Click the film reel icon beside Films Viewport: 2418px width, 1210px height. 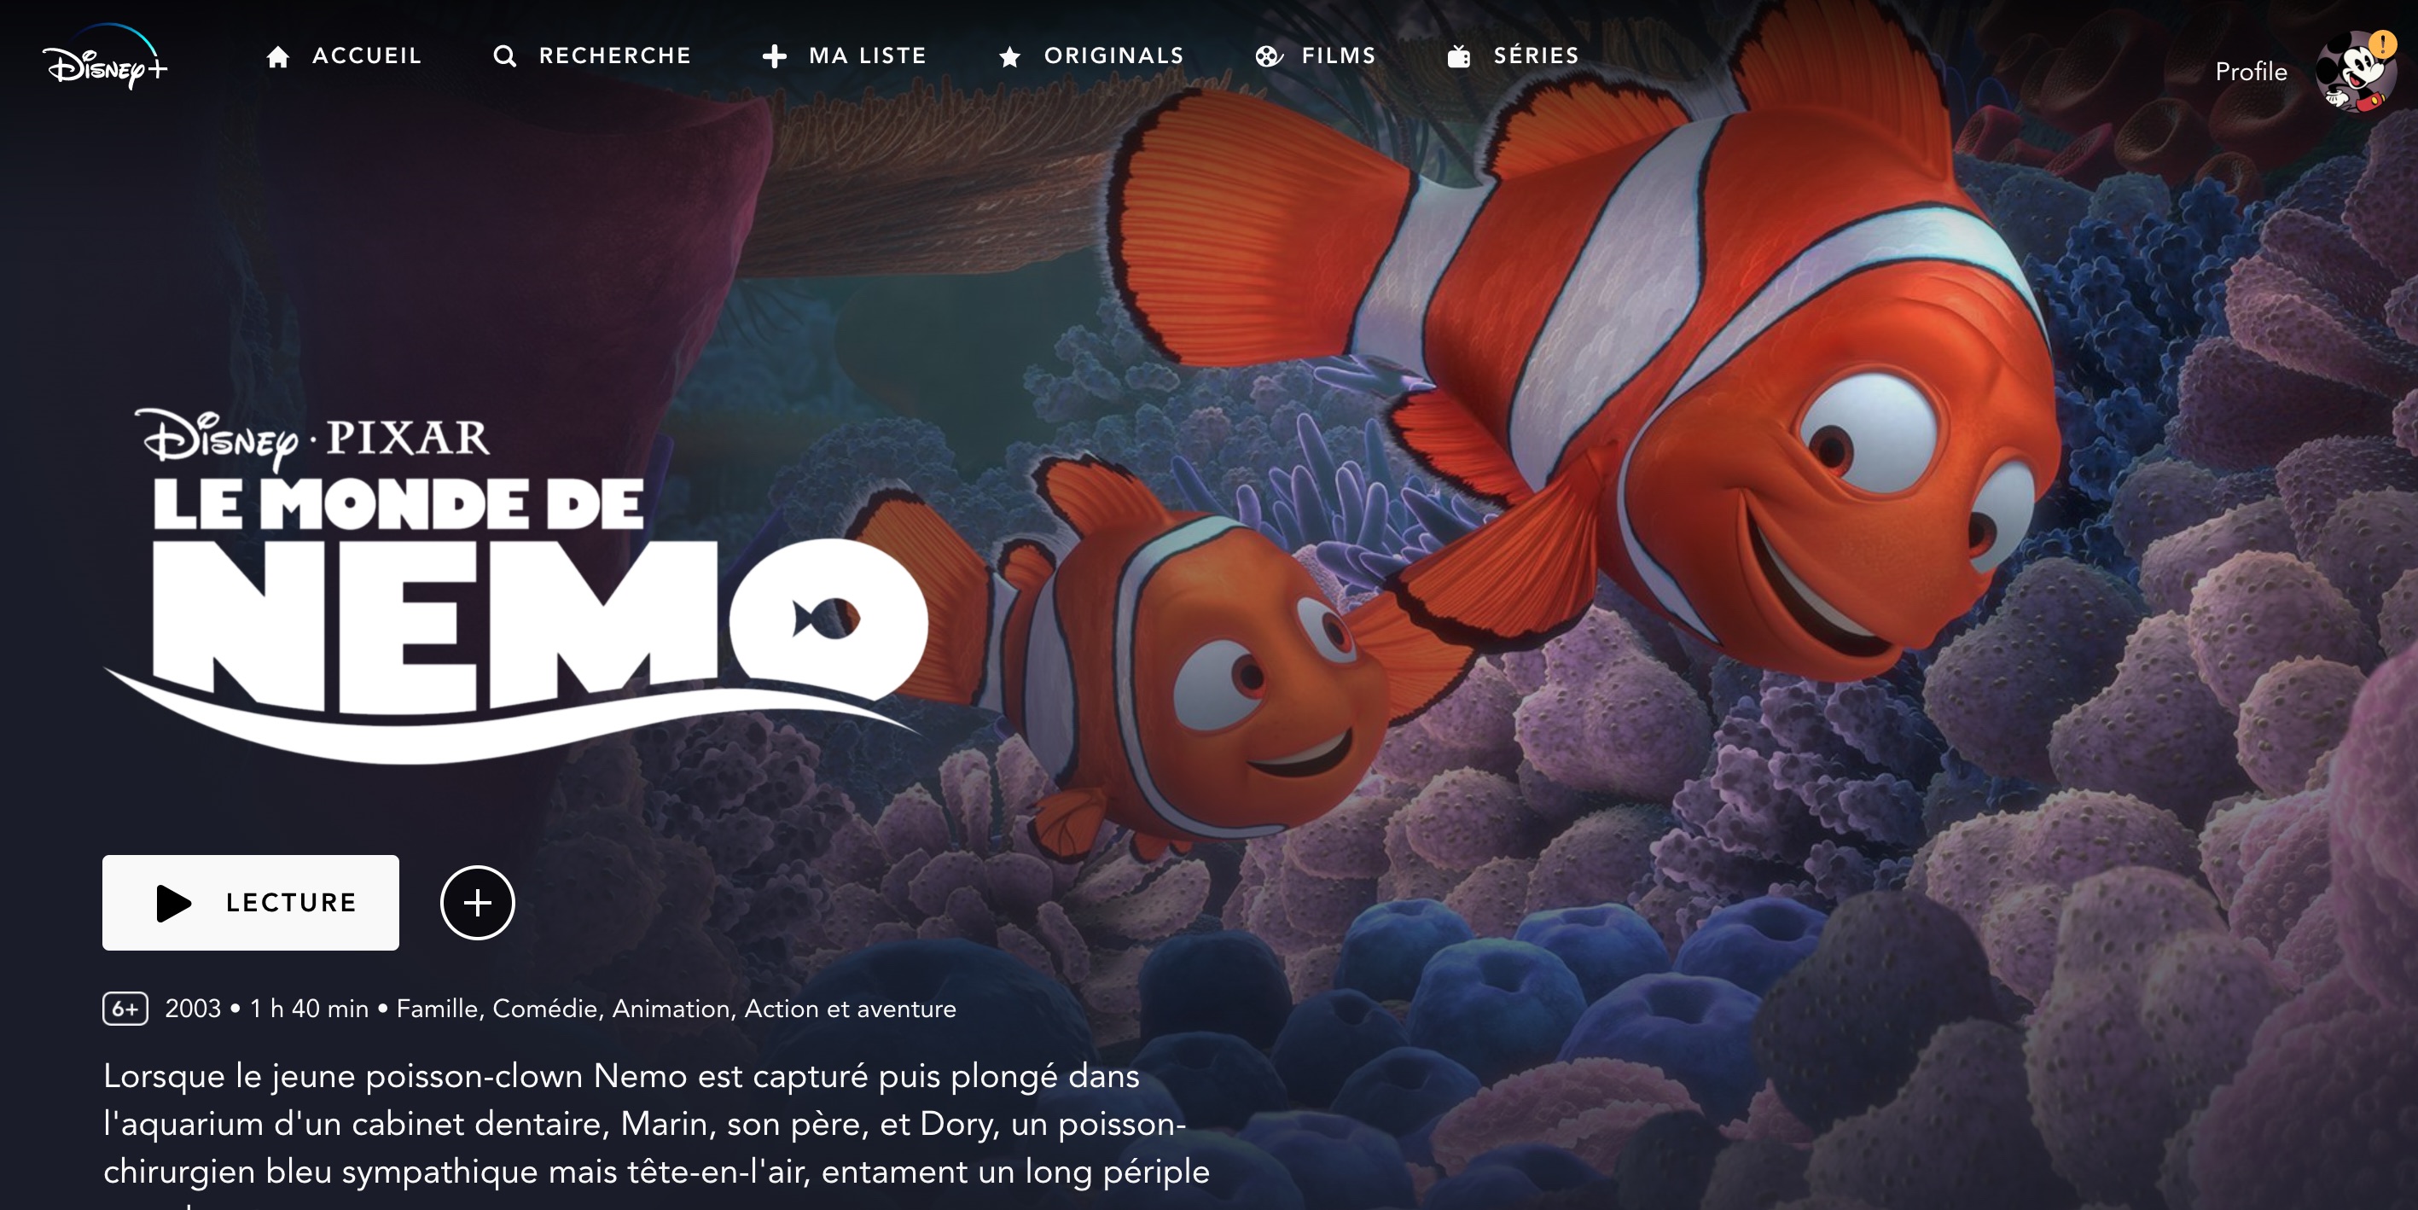pyautogui.click(x=1268, y=56)
